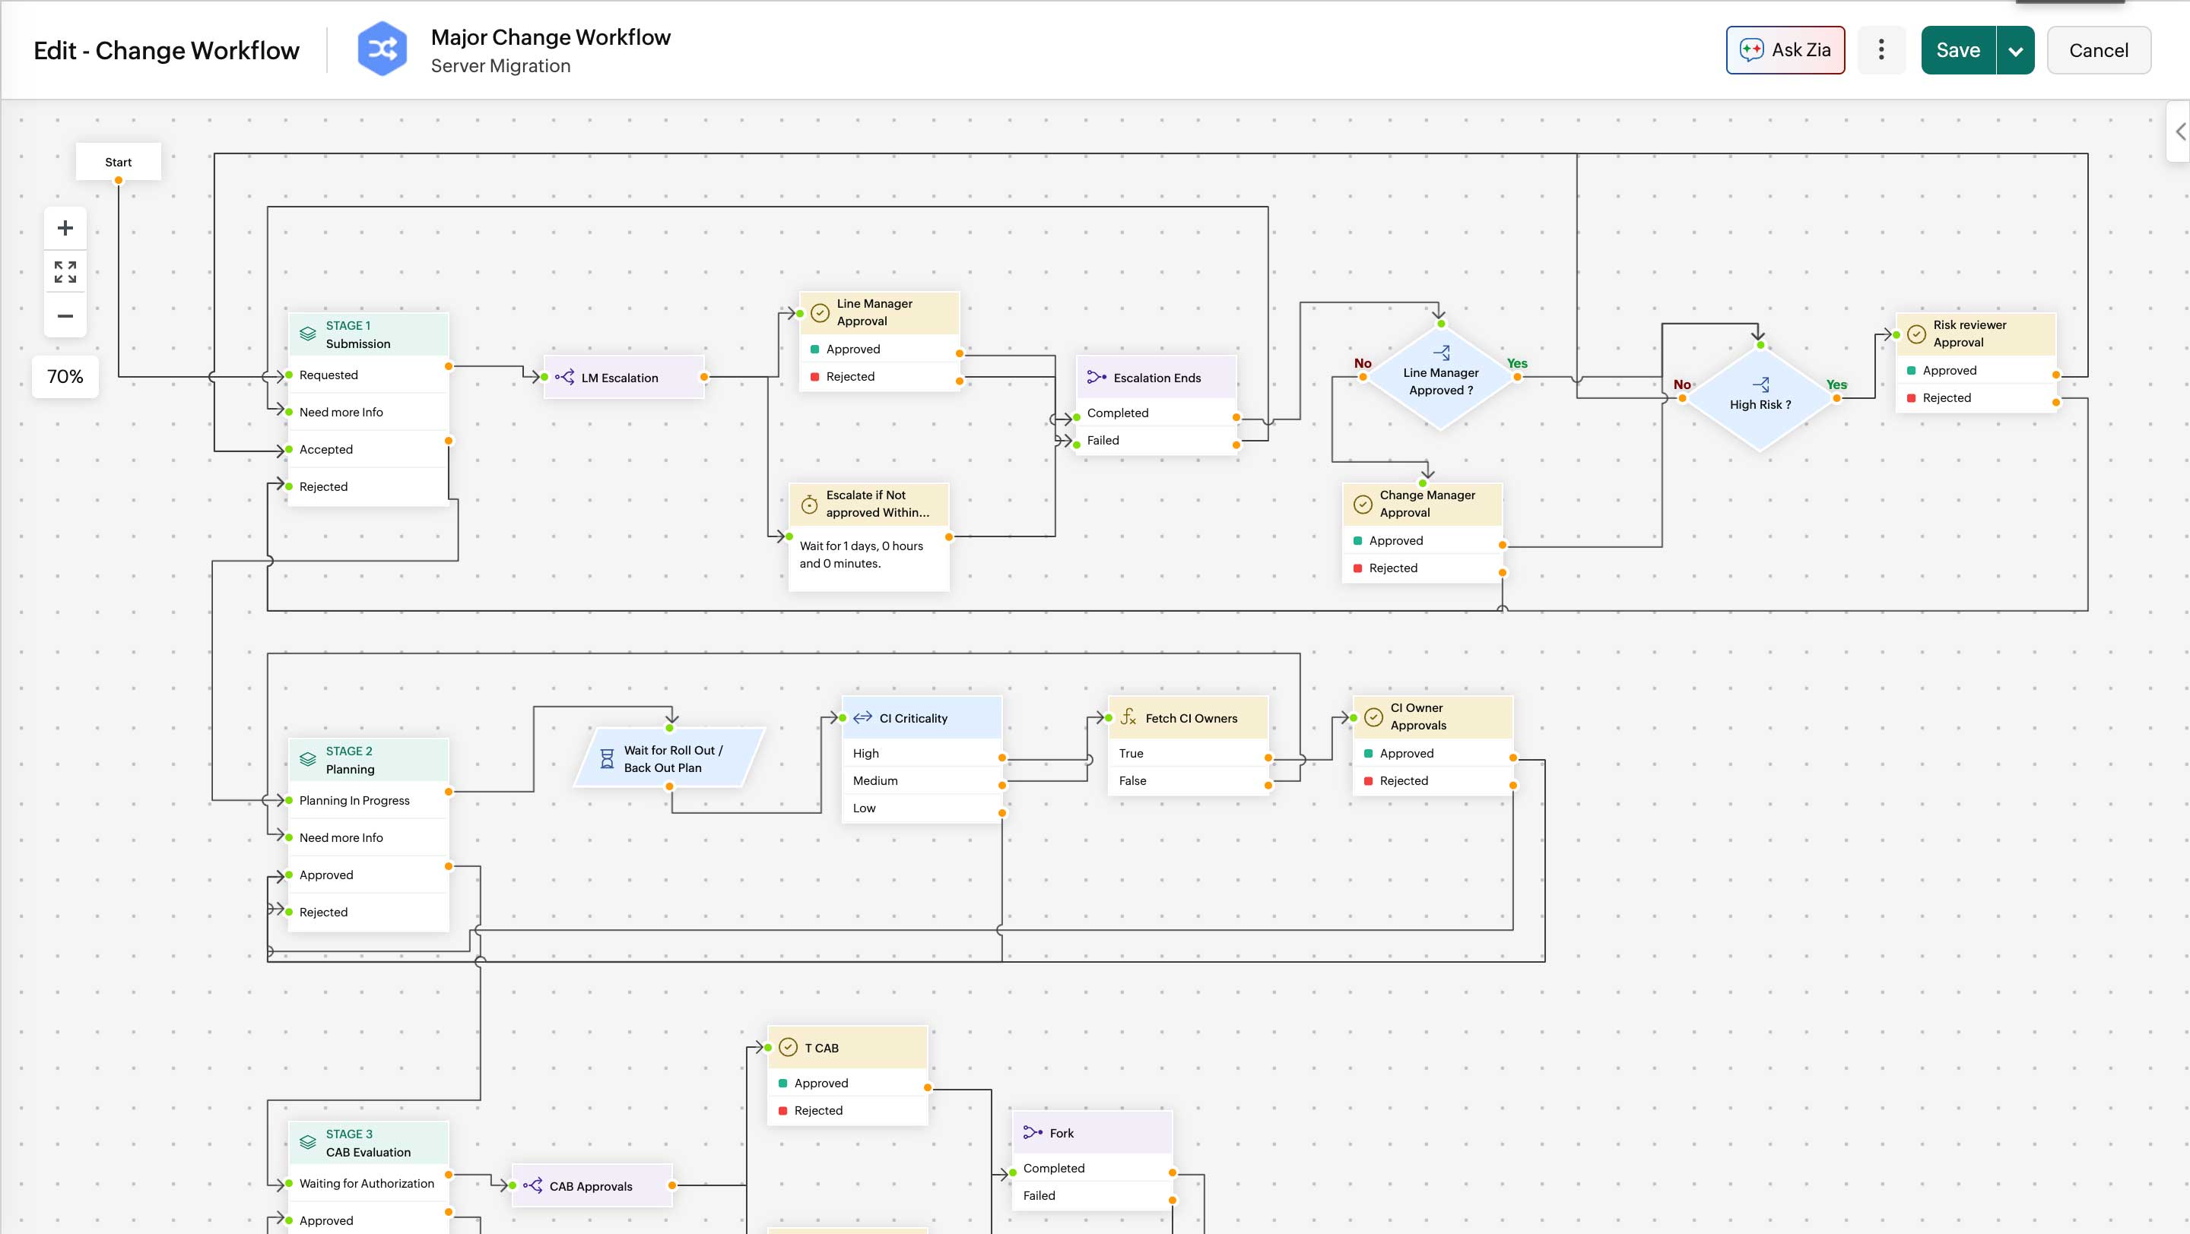Click the Failed row in Escalation Ends
The image size is (2190, 1234).
click(x=1156, y=440)
